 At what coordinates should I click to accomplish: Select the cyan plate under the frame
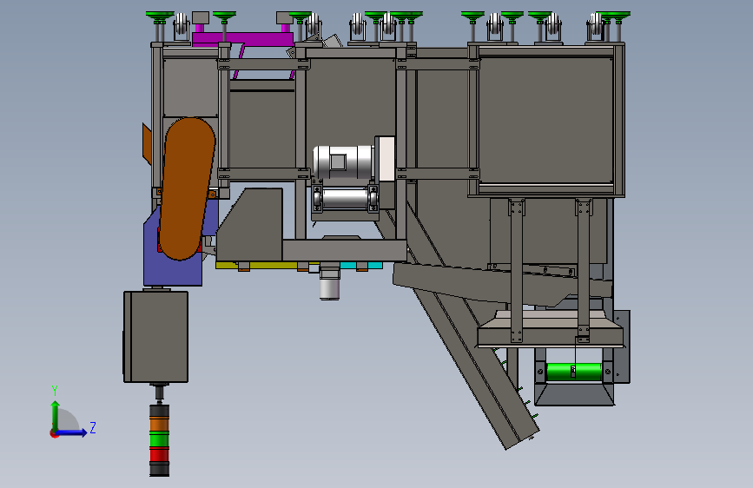pos(361,265)
